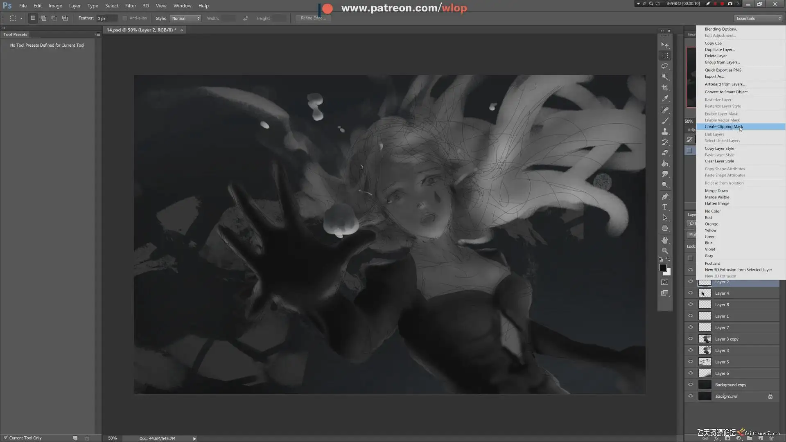This screenshot has height=442, width=786.
Task: Select the Hand tool
Action: (664, 240)
